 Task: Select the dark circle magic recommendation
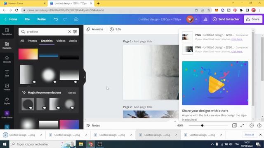coord(28,104)
